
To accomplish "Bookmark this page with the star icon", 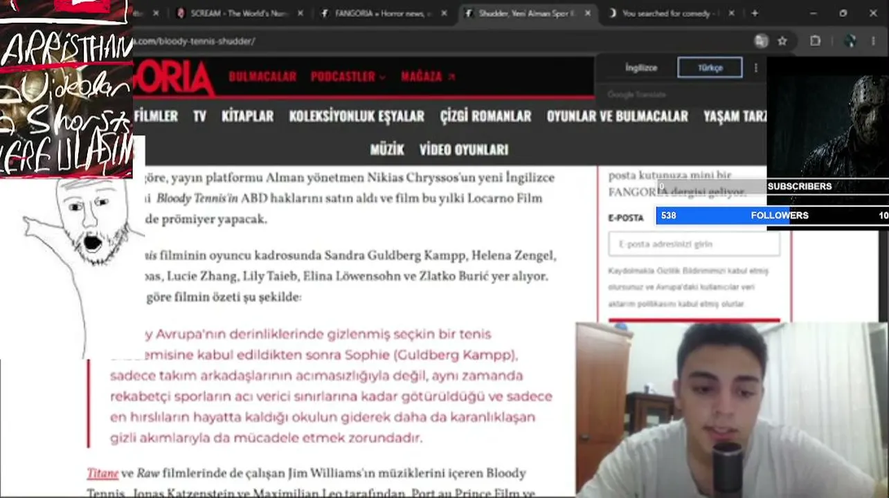I will [782, 41].
